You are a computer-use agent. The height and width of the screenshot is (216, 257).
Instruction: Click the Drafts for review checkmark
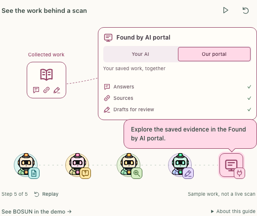(x=249, y=109)
